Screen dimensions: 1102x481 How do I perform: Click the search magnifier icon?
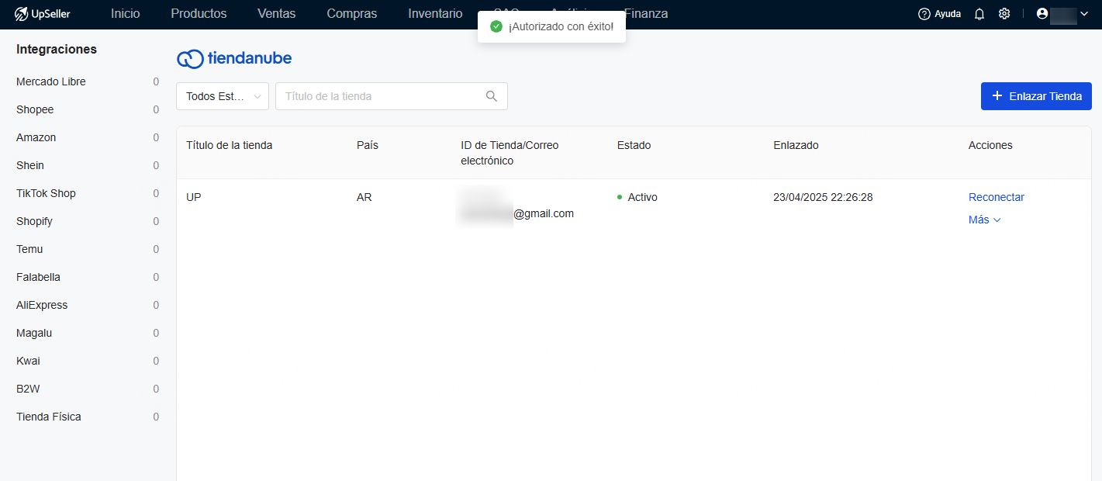click(x=492, y=96)
